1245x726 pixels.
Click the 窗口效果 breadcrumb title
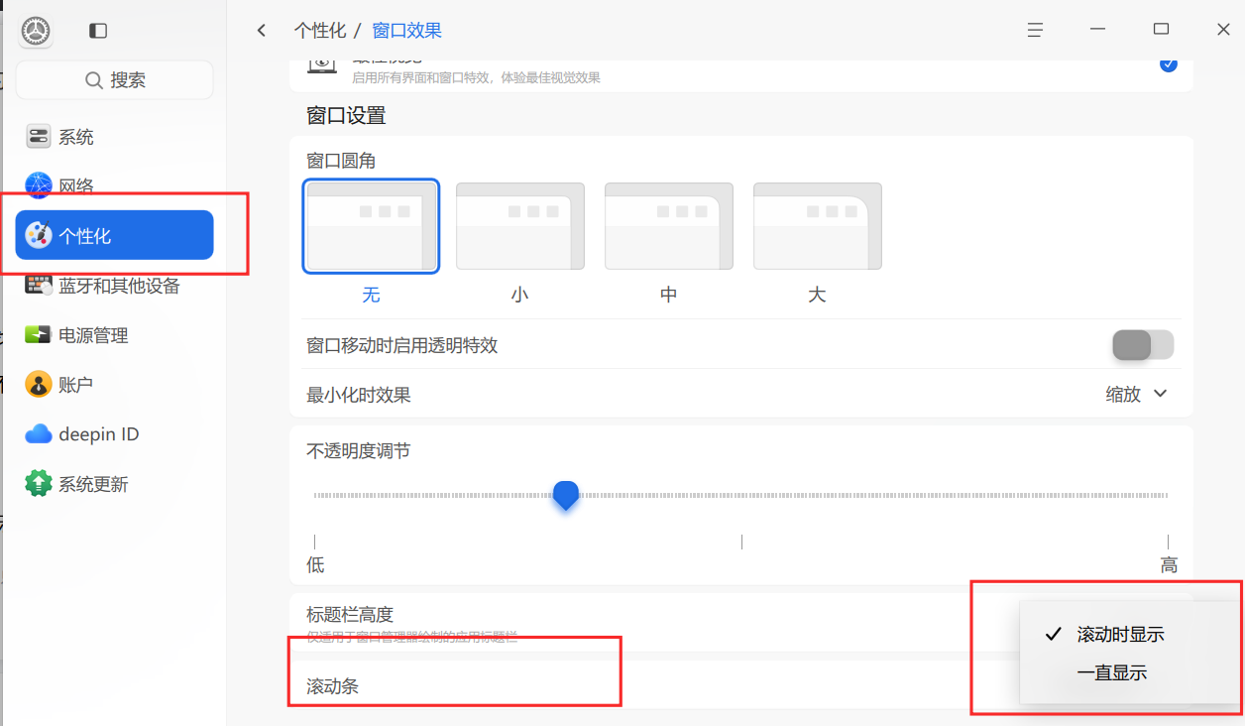(407, 31)
